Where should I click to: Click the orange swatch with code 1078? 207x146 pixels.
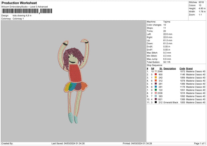pyautogui.click(x=156, y=80)
